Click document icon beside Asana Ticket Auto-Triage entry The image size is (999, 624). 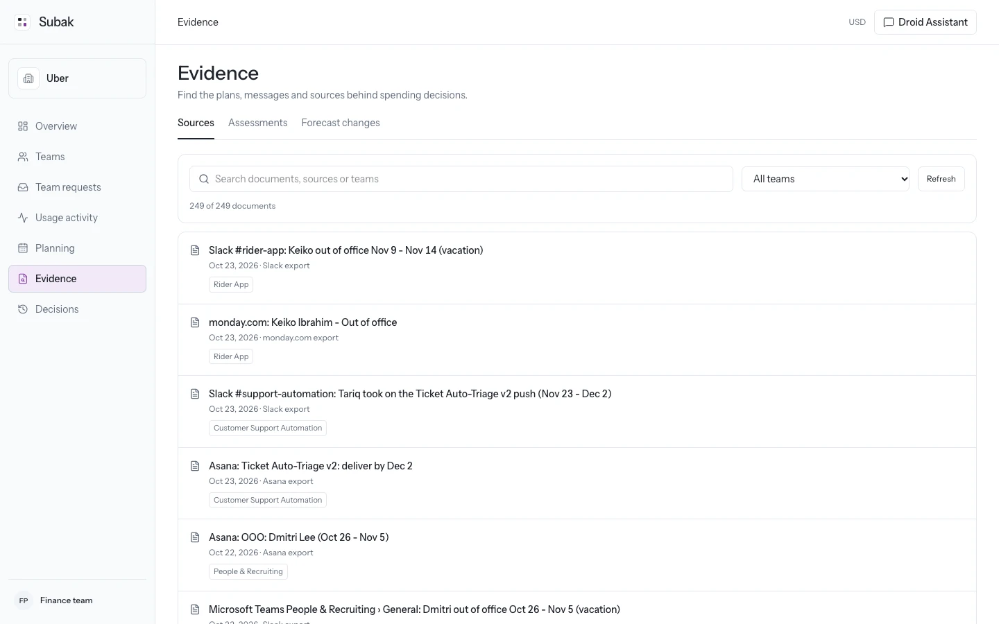[x=195, y=466]
